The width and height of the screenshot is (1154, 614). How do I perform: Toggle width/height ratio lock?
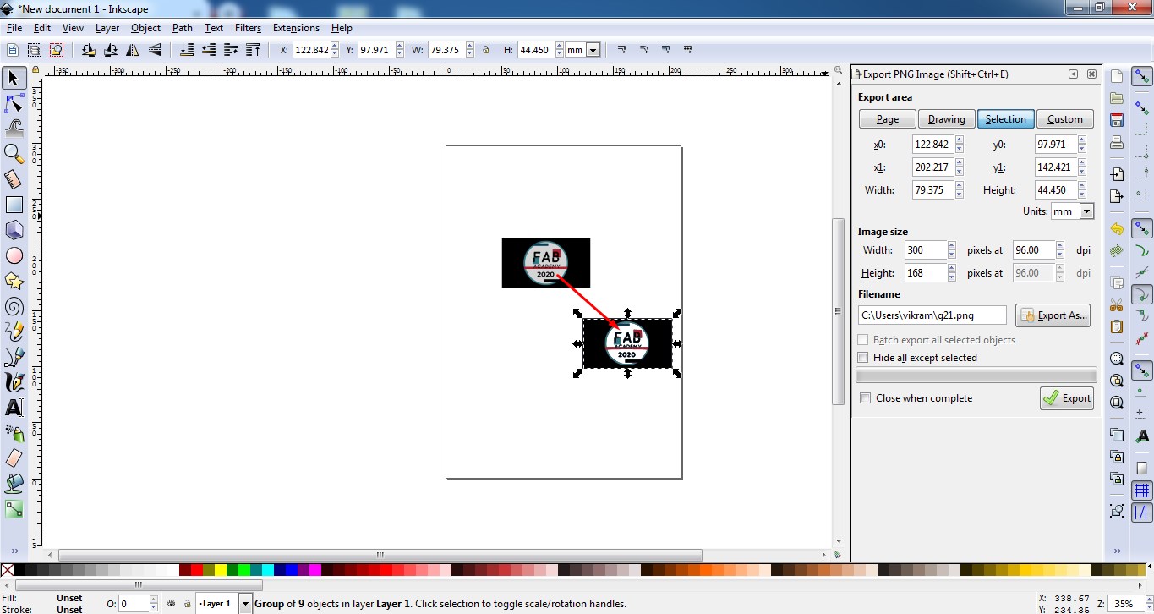[x=486, y=50]
